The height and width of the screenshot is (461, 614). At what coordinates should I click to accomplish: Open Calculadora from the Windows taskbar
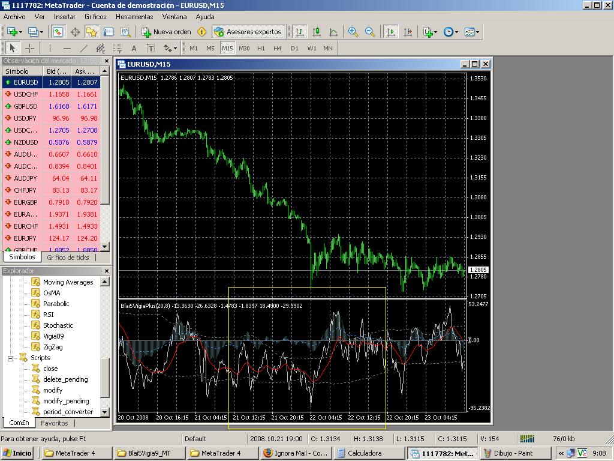tap(365, 453)
